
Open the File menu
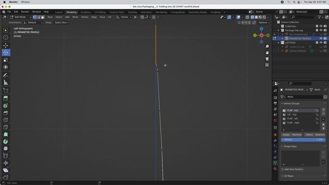9,12
